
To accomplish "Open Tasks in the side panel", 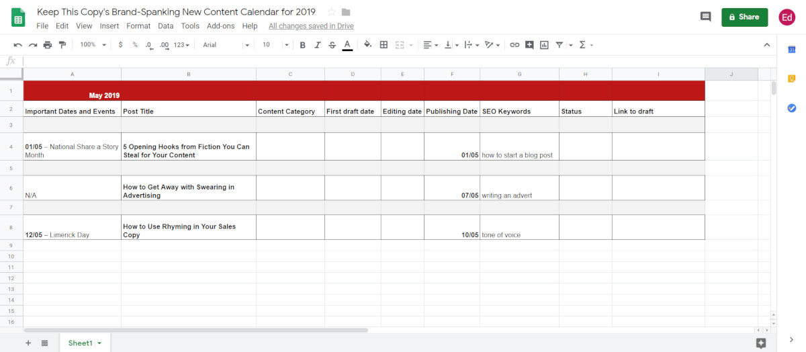I will 791,108.
